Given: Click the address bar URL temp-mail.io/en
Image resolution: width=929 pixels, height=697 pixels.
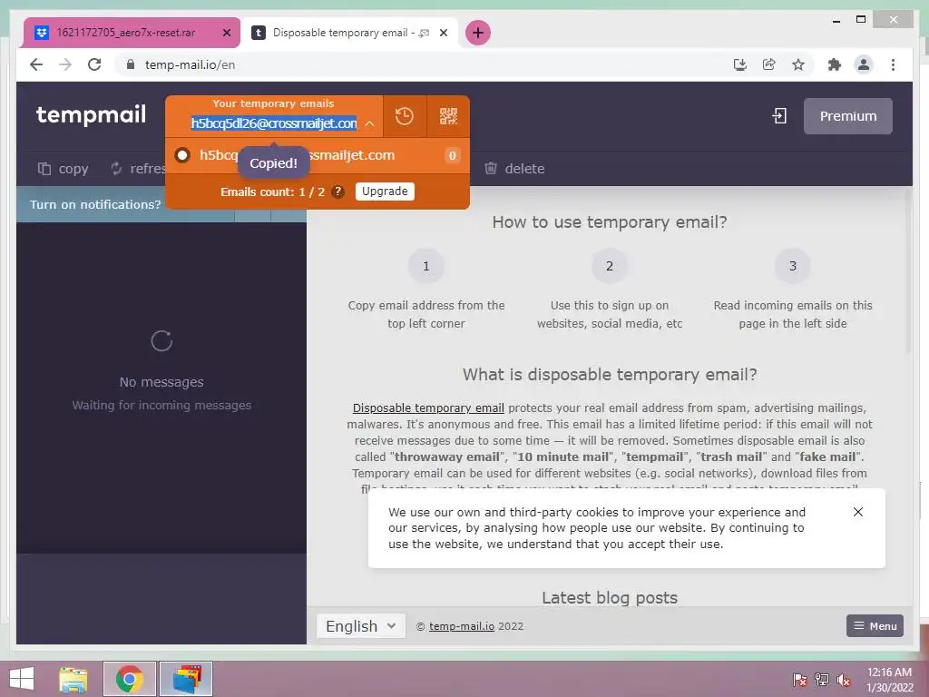Looking at the screenshot, I should [190, 64].
